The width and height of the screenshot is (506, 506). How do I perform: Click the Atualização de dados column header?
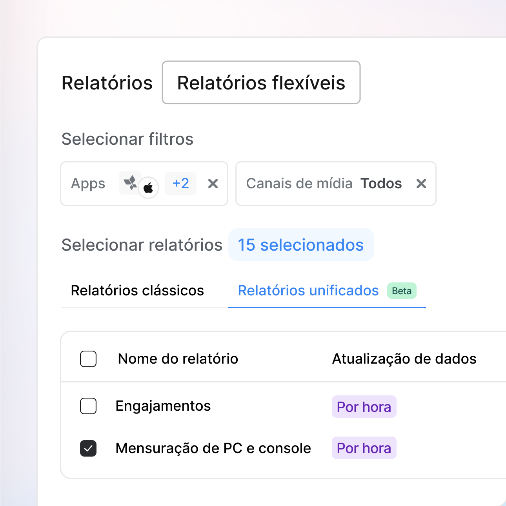click(x=404, y=359)
